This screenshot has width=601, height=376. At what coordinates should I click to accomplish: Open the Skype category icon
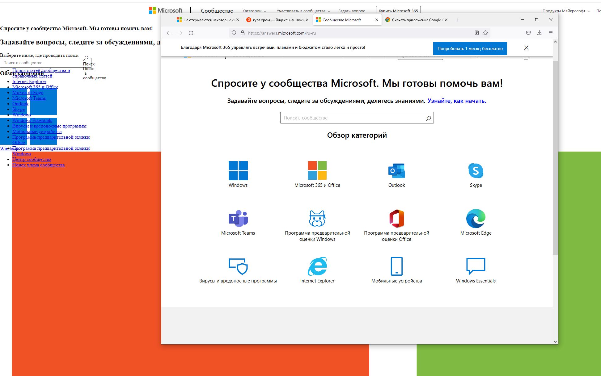tap(476, 171)
